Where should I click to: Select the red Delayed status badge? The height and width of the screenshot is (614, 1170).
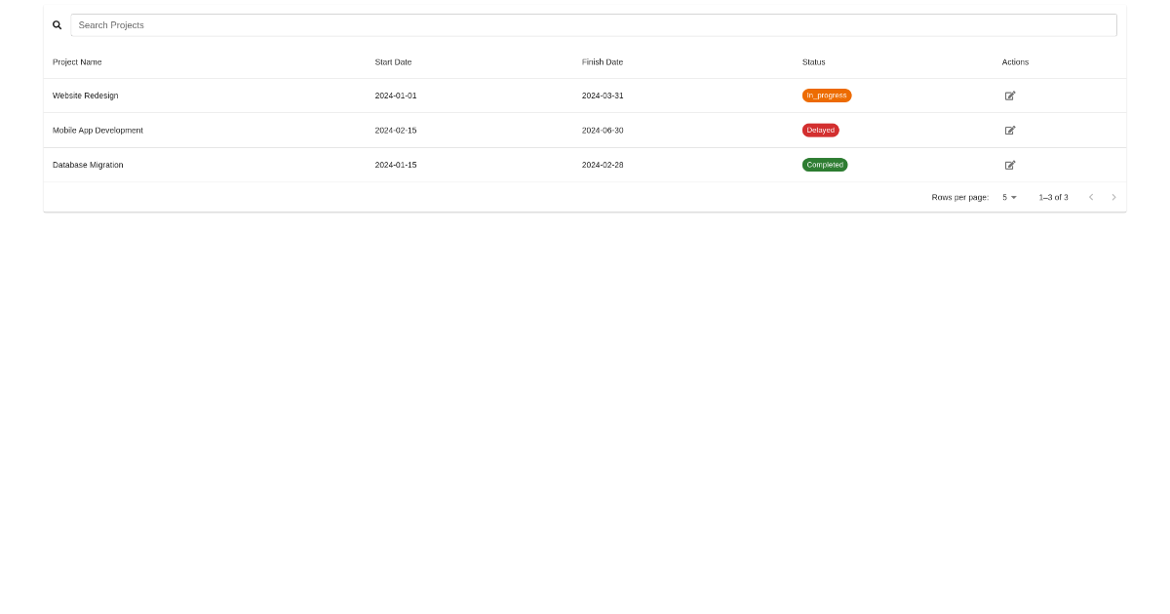tap(820, 130)
